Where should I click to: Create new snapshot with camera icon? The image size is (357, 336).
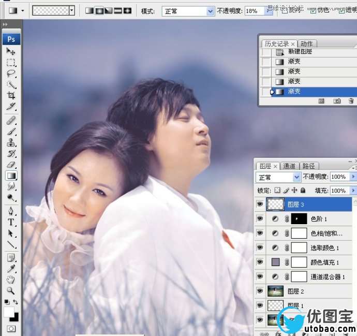pyautogui.click(x=337, y=100)
